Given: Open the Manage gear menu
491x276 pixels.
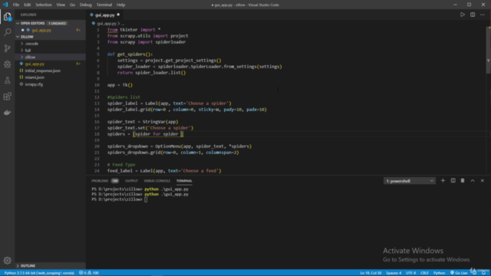Looking at the screenshot, I should (7, 261).
